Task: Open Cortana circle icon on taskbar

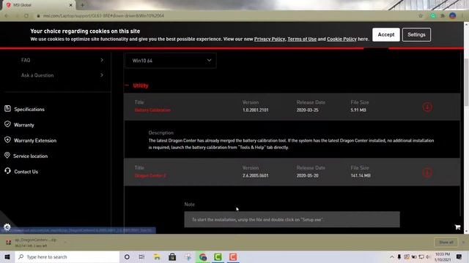Action: pos(127,256)
